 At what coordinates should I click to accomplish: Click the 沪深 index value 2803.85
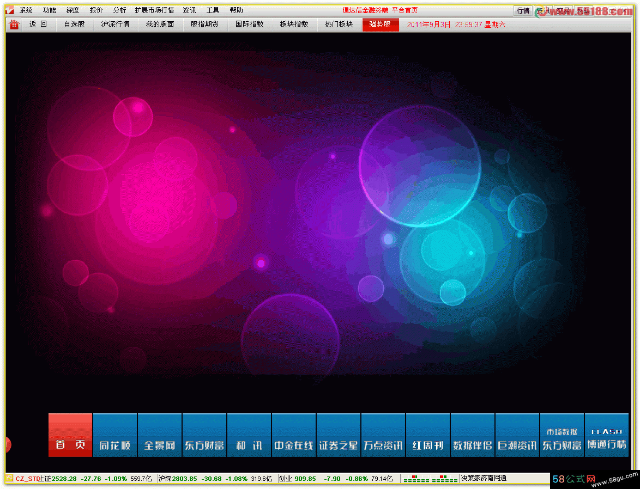(184, 479)
